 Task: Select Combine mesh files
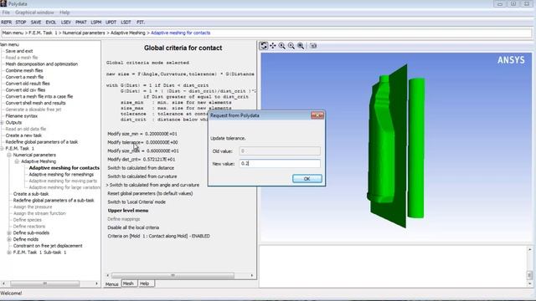point(24,70)
